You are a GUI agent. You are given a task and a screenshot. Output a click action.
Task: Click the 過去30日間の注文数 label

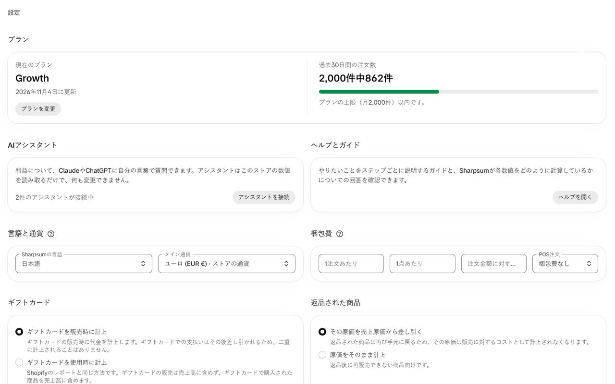tap(347, 65)
